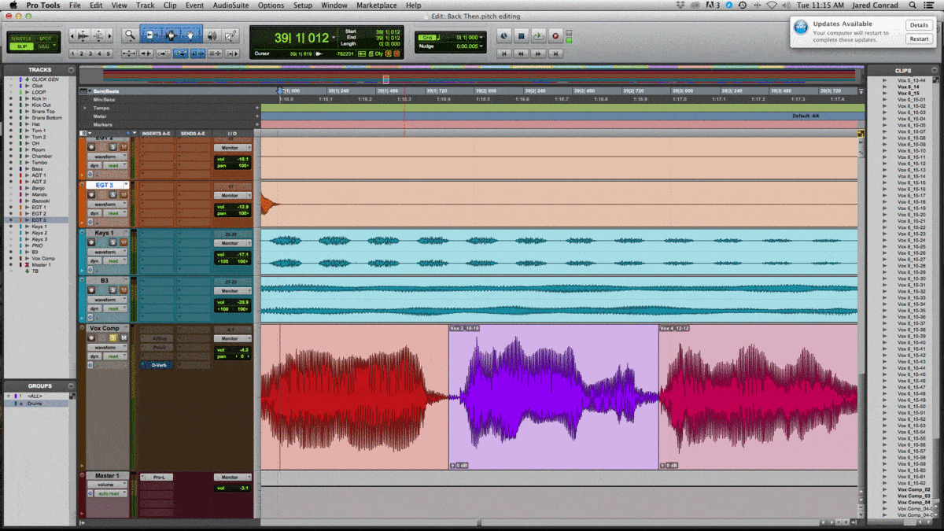Select the Selector tool
The height and width of the screenshot is (531, 944).
pyautogui.click(x=171, y=35)
